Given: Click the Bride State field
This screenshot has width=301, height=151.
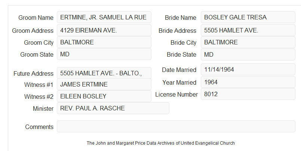Looking at the screenshot, I should 248,54.
